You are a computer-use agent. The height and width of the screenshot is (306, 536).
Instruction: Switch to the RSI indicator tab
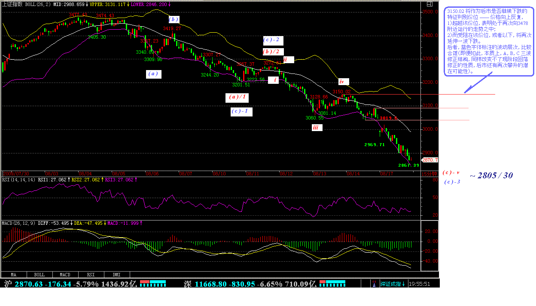91,274
